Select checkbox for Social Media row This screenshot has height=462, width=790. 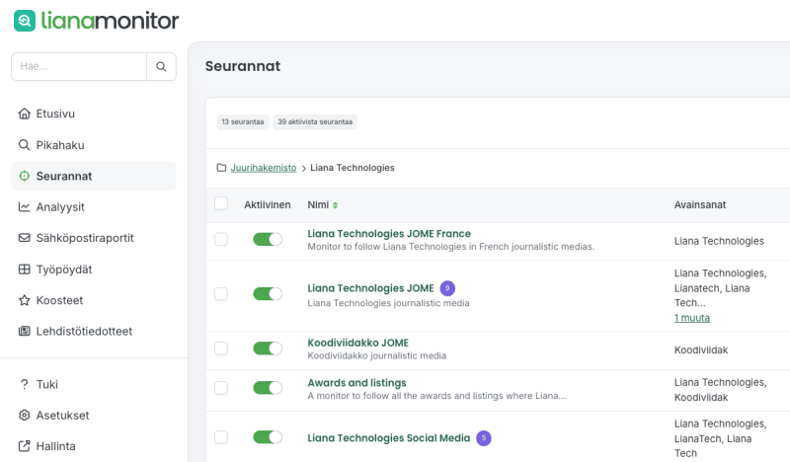[x=221, y=437]
